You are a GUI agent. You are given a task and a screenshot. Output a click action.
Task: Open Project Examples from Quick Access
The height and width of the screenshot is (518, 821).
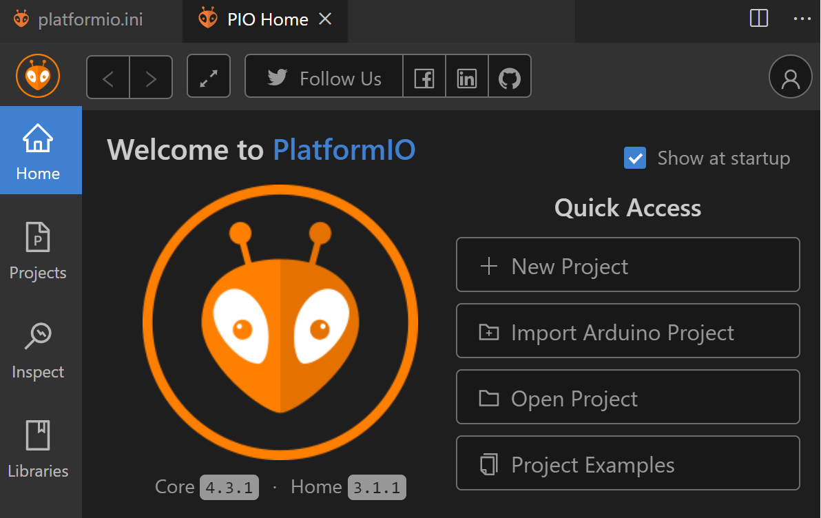(x=627, y=464)
